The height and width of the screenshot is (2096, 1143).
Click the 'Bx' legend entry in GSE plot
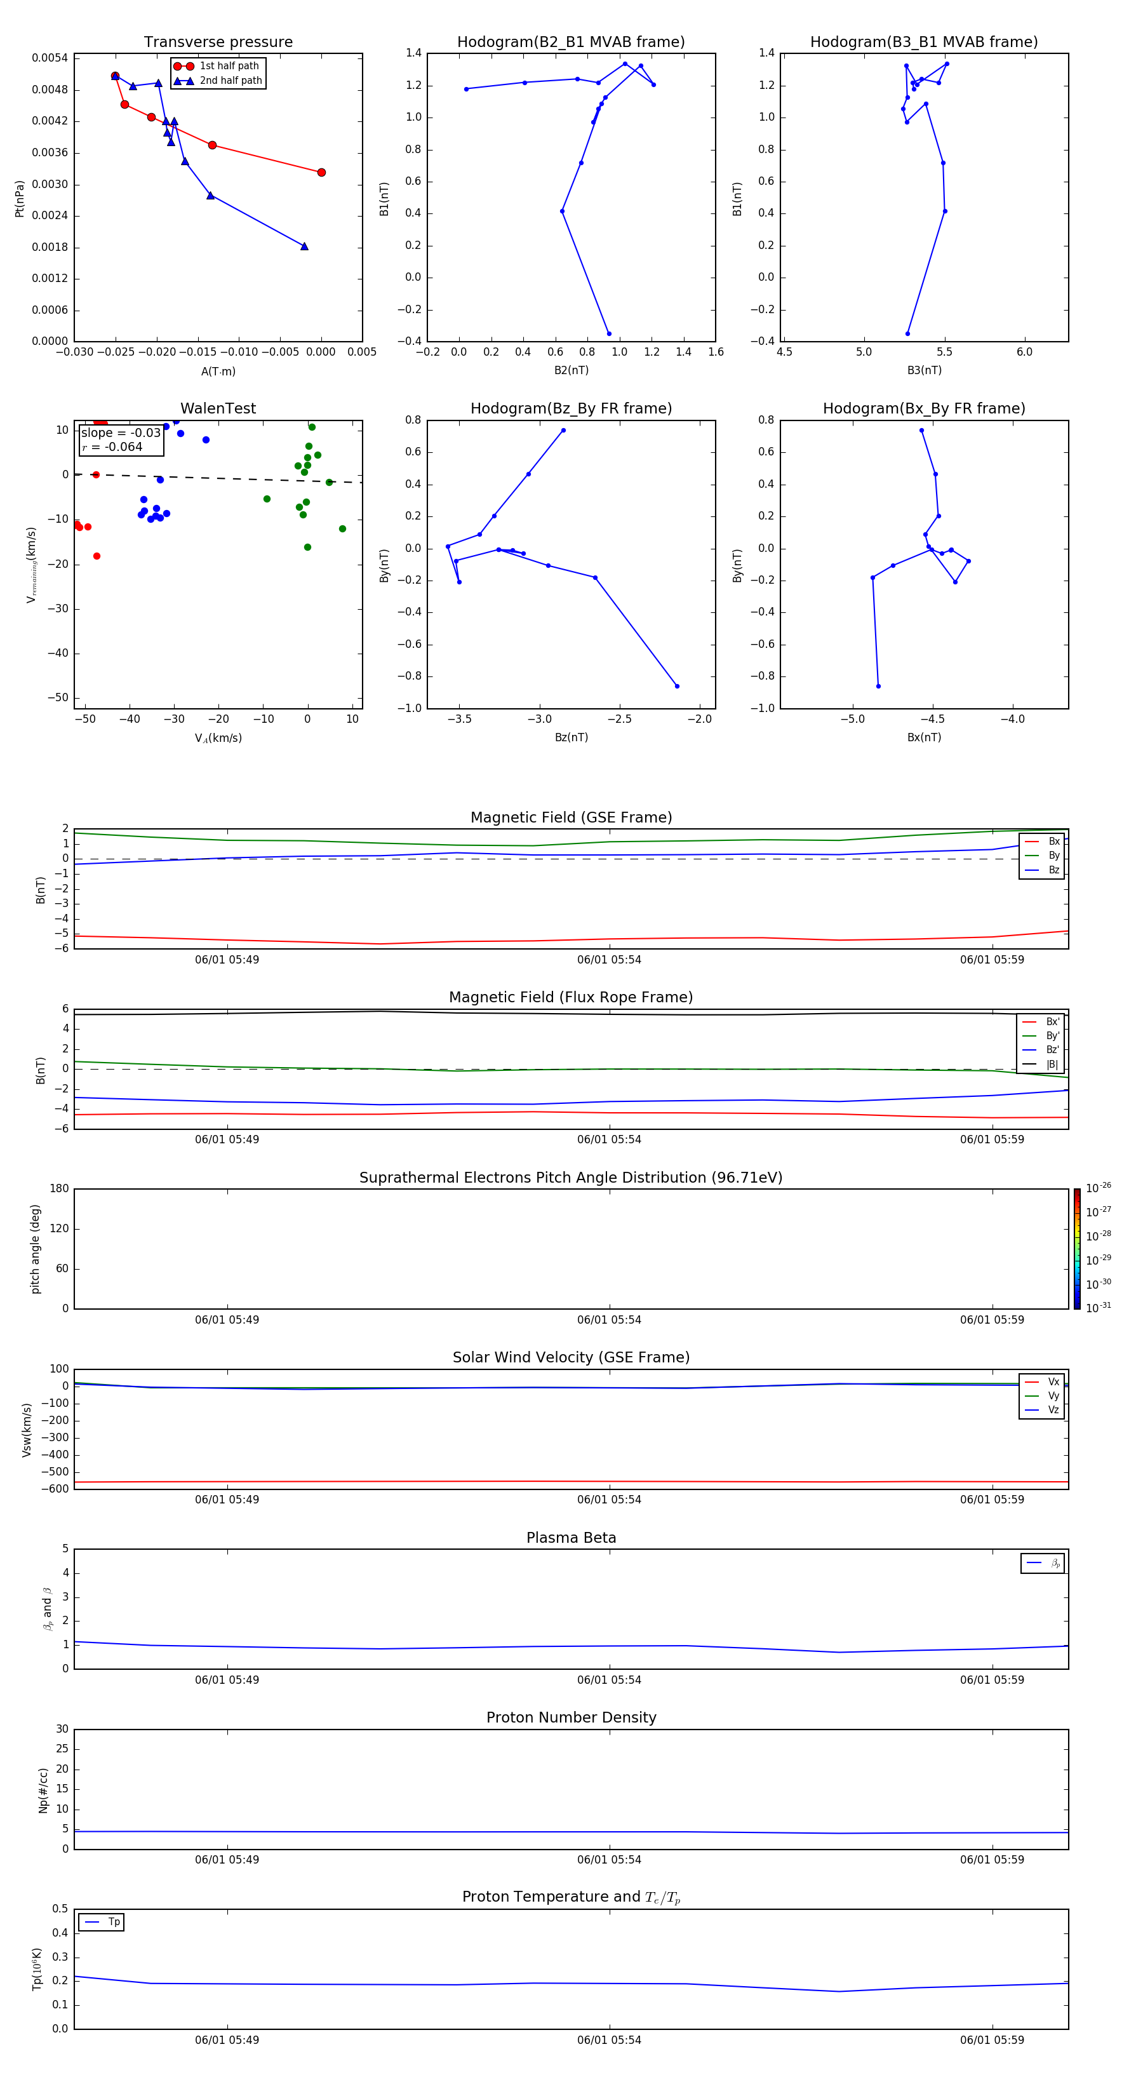[1042, 842]
